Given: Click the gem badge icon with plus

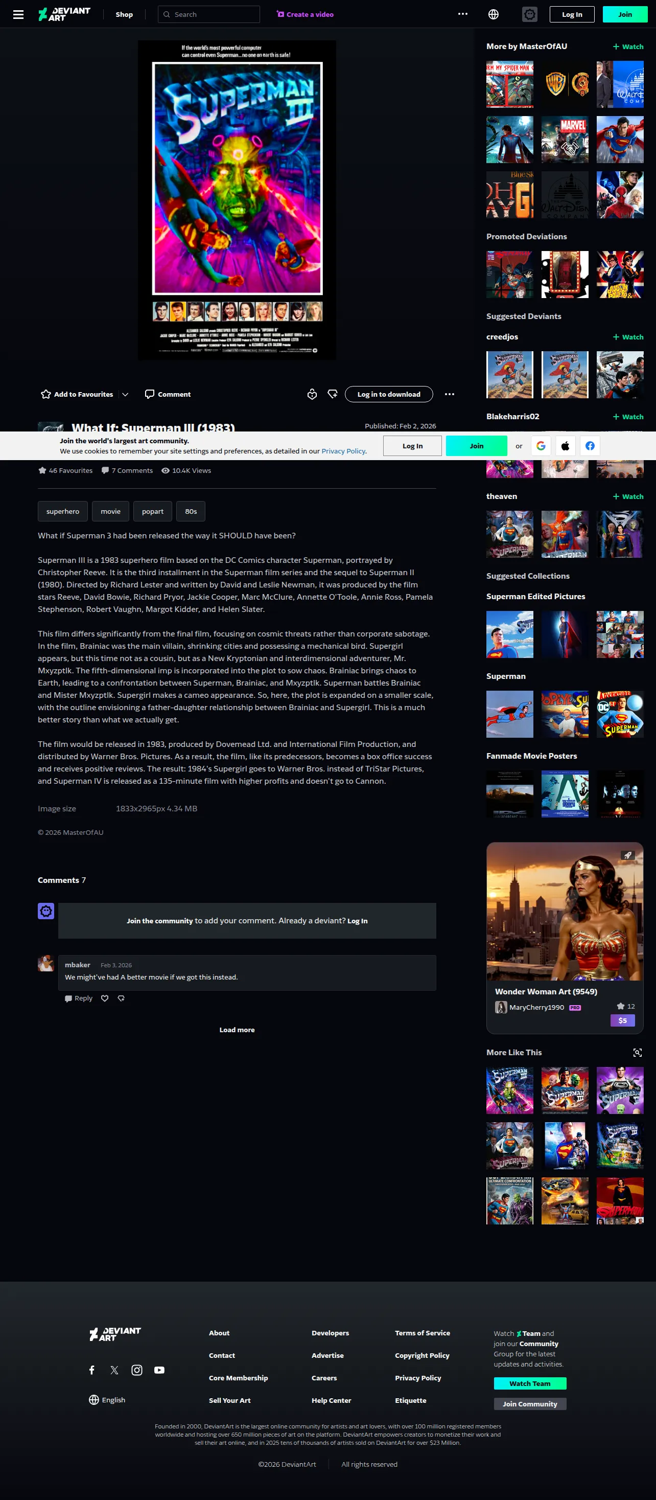Looking at the screenshot, I should point(333,394).
